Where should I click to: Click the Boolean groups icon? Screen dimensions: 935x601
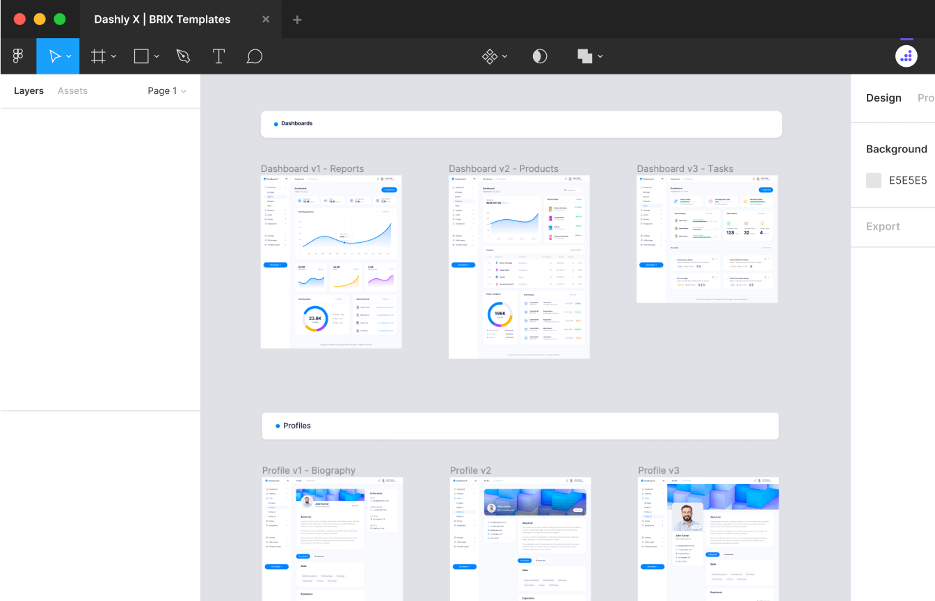click(x=585, y=56)
